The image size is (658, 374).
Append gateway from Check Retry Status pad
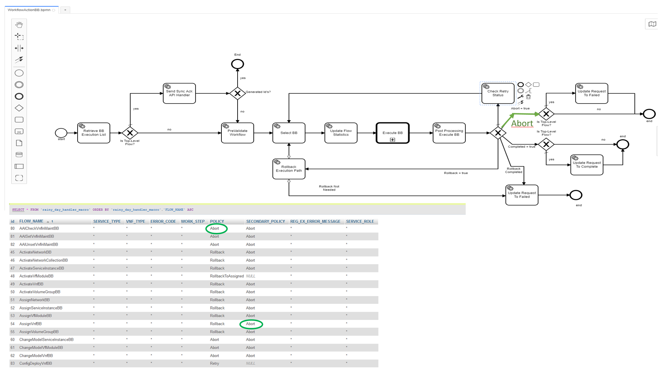click(528, 85)
